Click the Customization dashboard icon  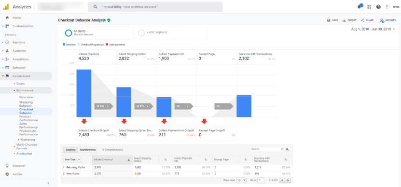[7, 26]
